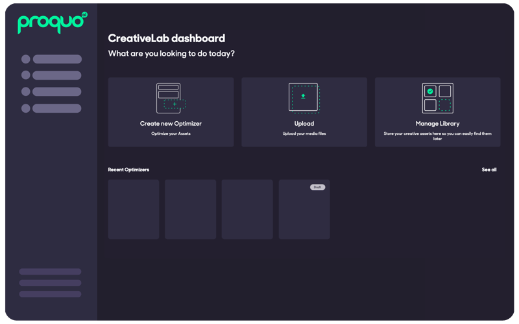The image size is (519, 324).
Task: Open the first Recent Optimizers thumbnail
Action: [x=134, y=209]
